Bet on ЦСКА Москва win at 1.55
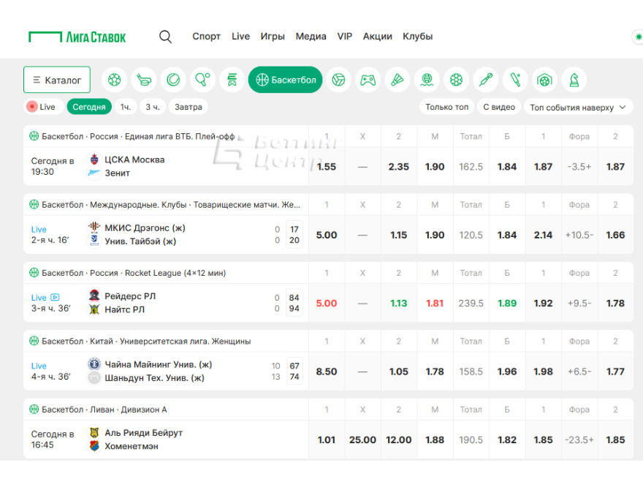This screenshot has height=482, width=643. coord(327,167)
